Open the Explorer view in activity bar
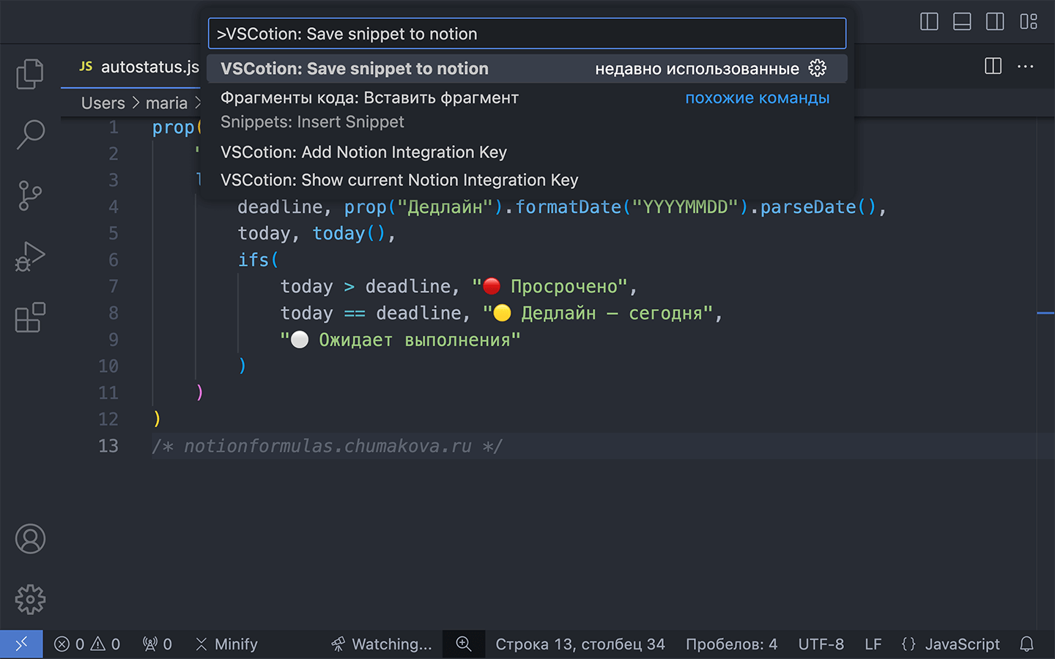This screenshot has width=1055, height=659. click(x=30, y=74)
